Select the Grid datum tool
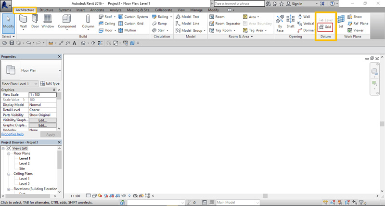This screenshot has width=385, height=206. point(325,27)
